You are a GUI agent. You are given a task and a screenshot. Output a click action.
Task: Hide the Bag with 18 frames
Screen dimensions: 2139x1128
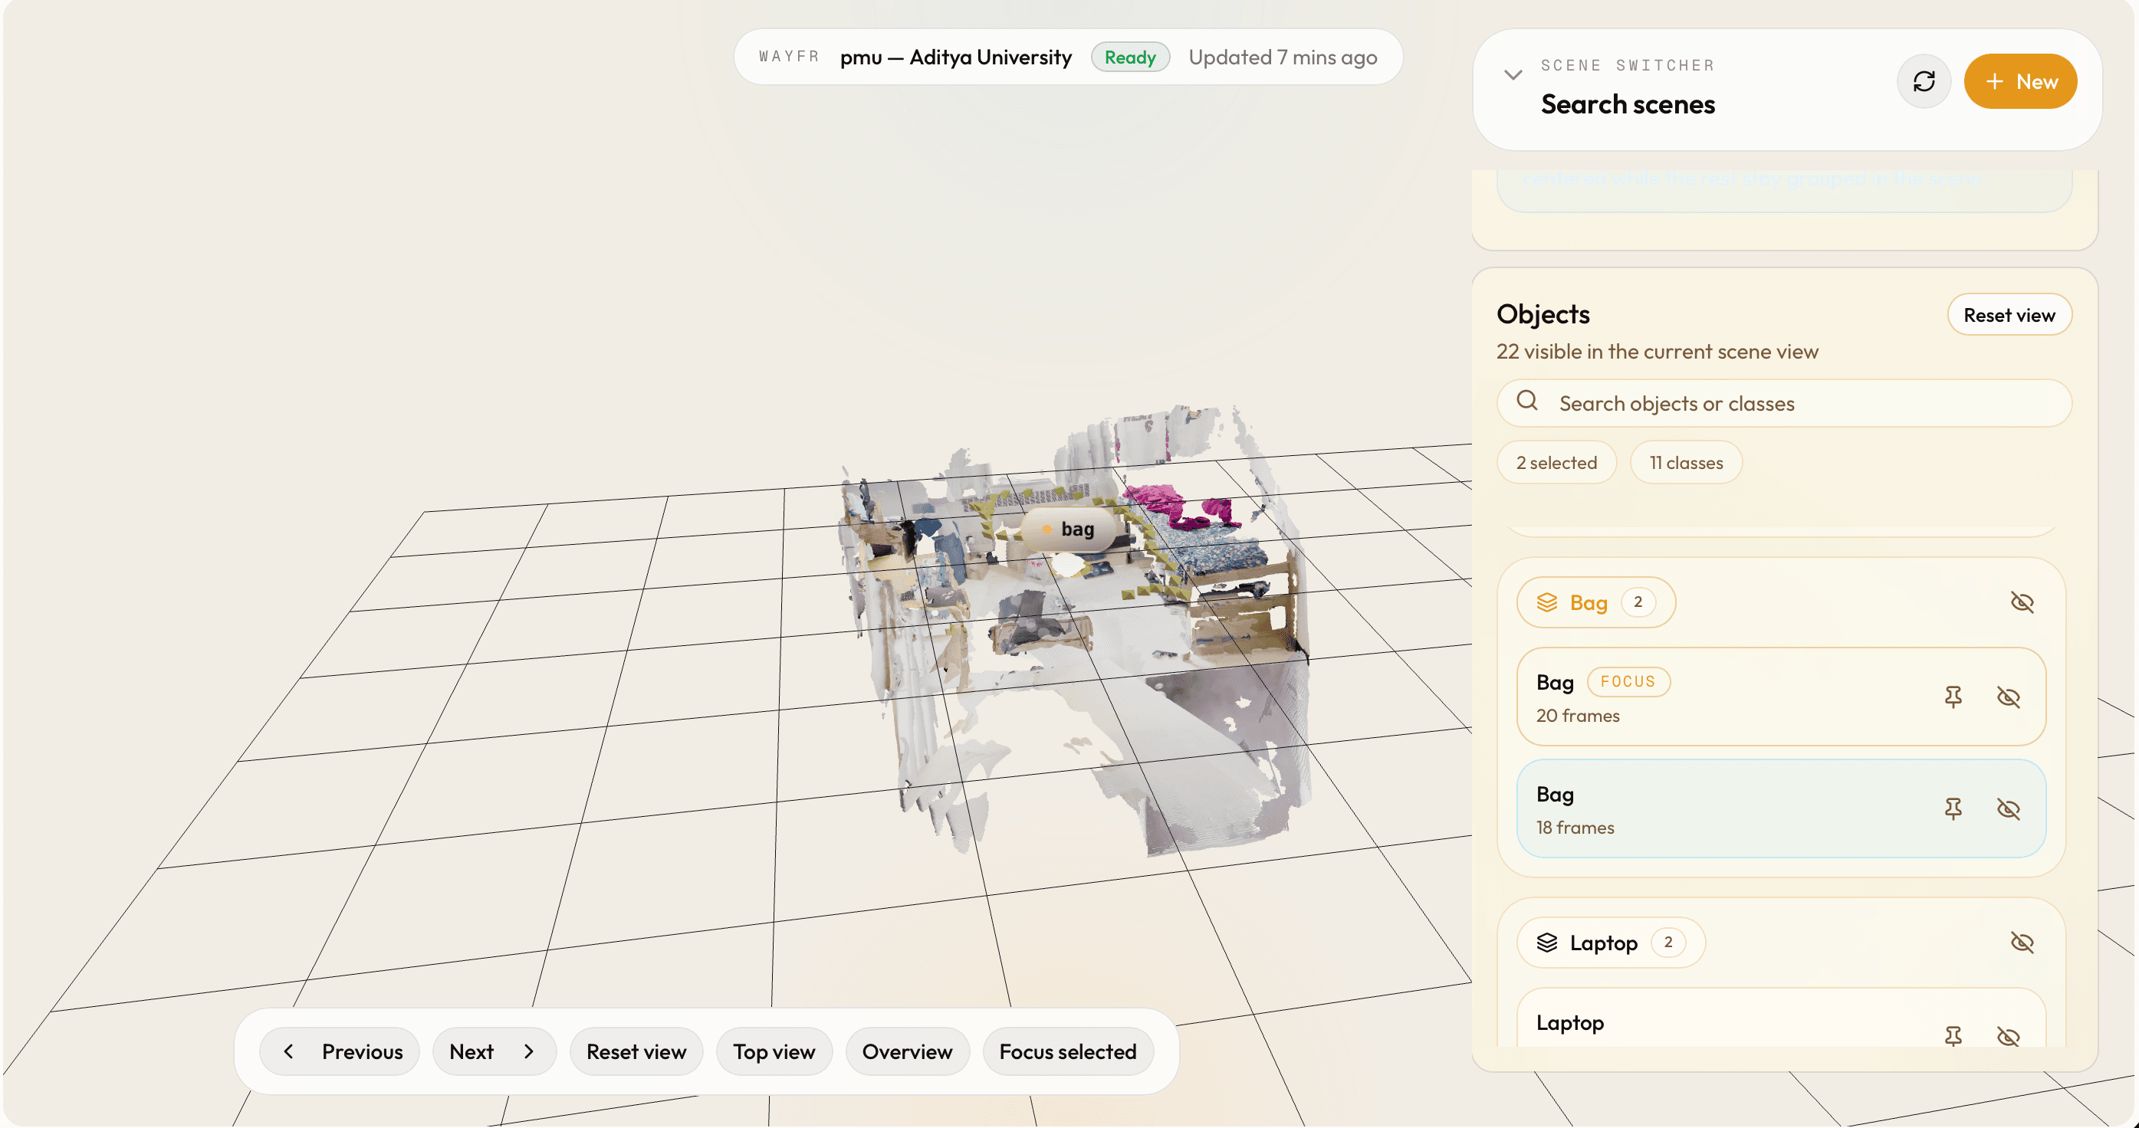point(2007,808)
